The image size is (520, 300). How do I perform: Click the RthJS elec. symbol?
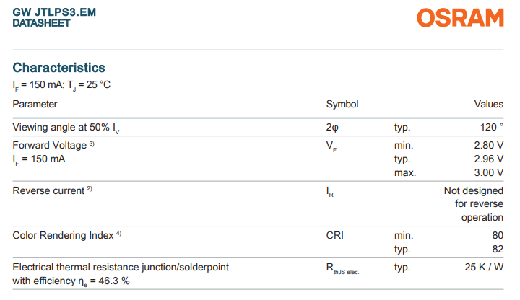(342, 269)
